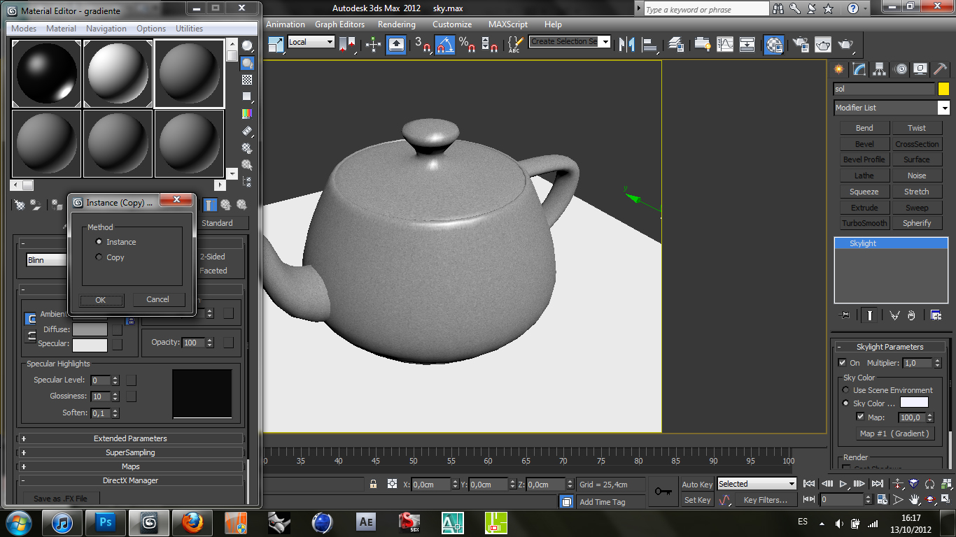
Task: Toggle the Skylight On checkbox
Action: (x=842, y=363)
